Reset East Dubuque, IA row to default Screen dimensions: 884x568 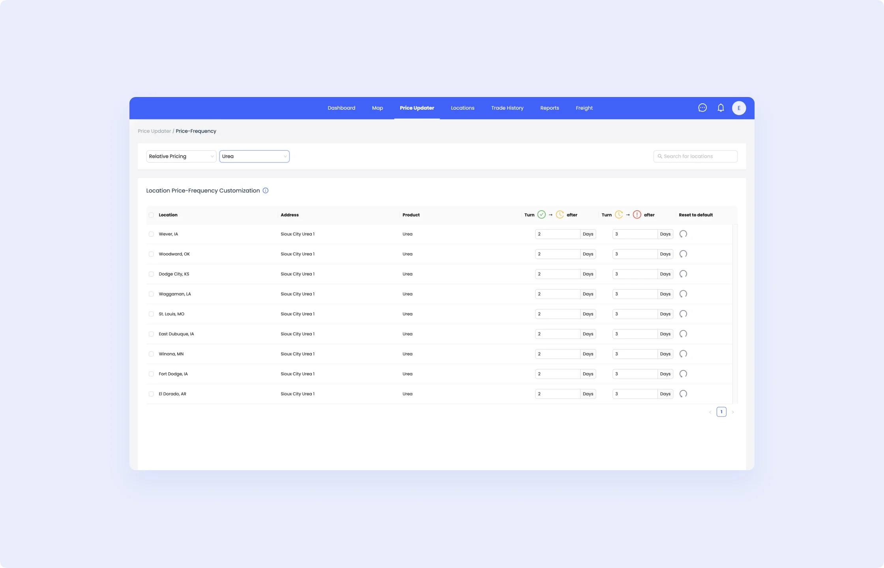coord(683,334)
